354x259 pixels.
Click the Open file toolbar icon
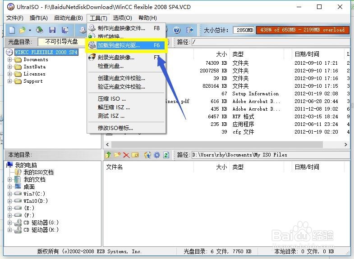[x=23, y=30]
